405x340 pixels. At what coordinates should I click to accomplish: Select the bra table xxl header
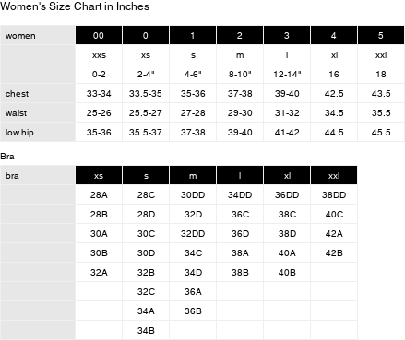334,176
